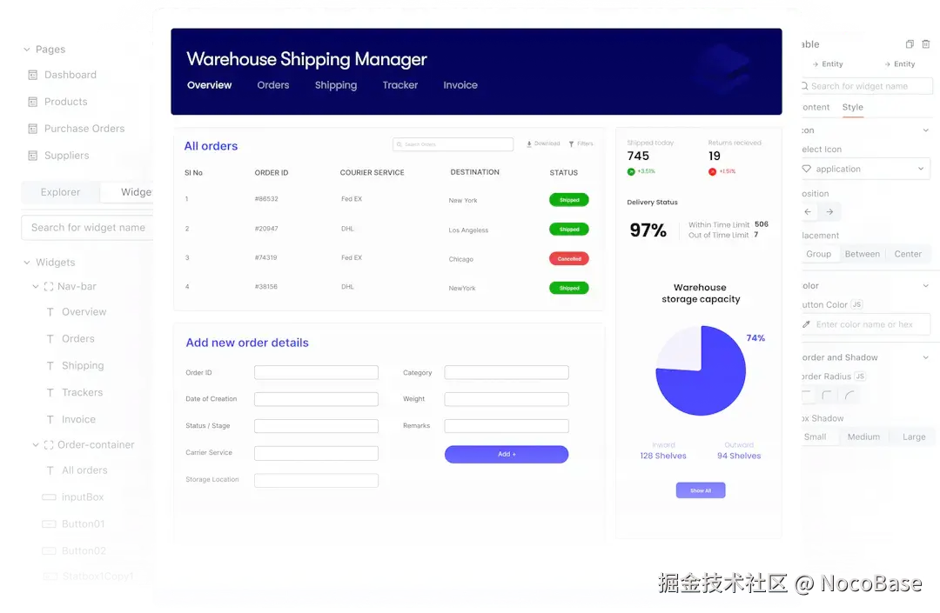Collapse the Color section in Style panel

925,286
